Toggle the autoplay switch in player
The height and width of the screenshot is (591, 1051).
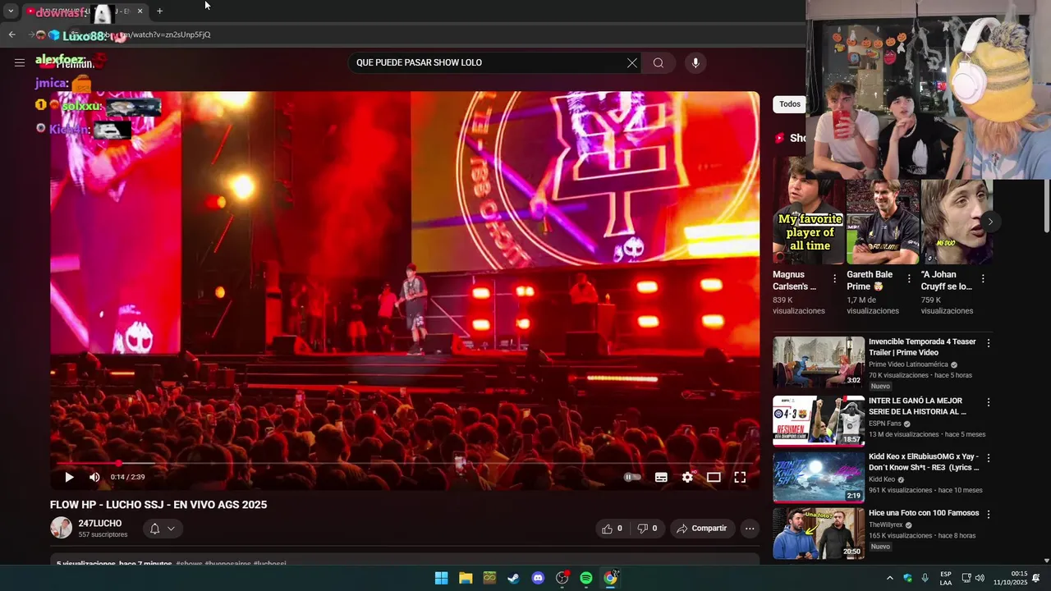(631, 477)
